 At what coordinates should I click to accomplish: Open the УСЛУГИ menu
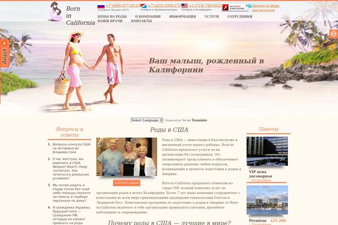tap(211, 16)
